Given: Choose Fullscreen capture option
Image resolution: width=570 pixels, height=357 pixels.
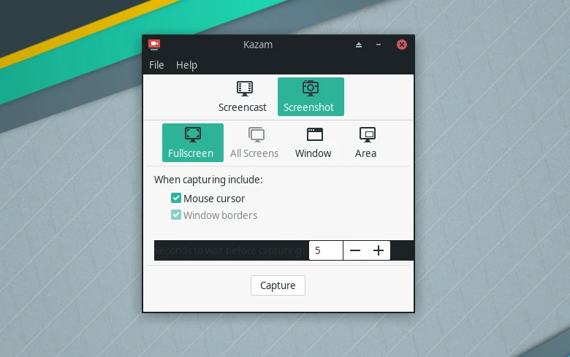Looking at the screenshot, I should [193, 142].
